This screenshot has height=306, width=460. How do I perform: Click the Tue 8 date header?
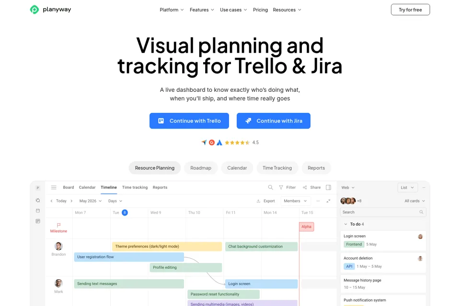click(120, 213)
